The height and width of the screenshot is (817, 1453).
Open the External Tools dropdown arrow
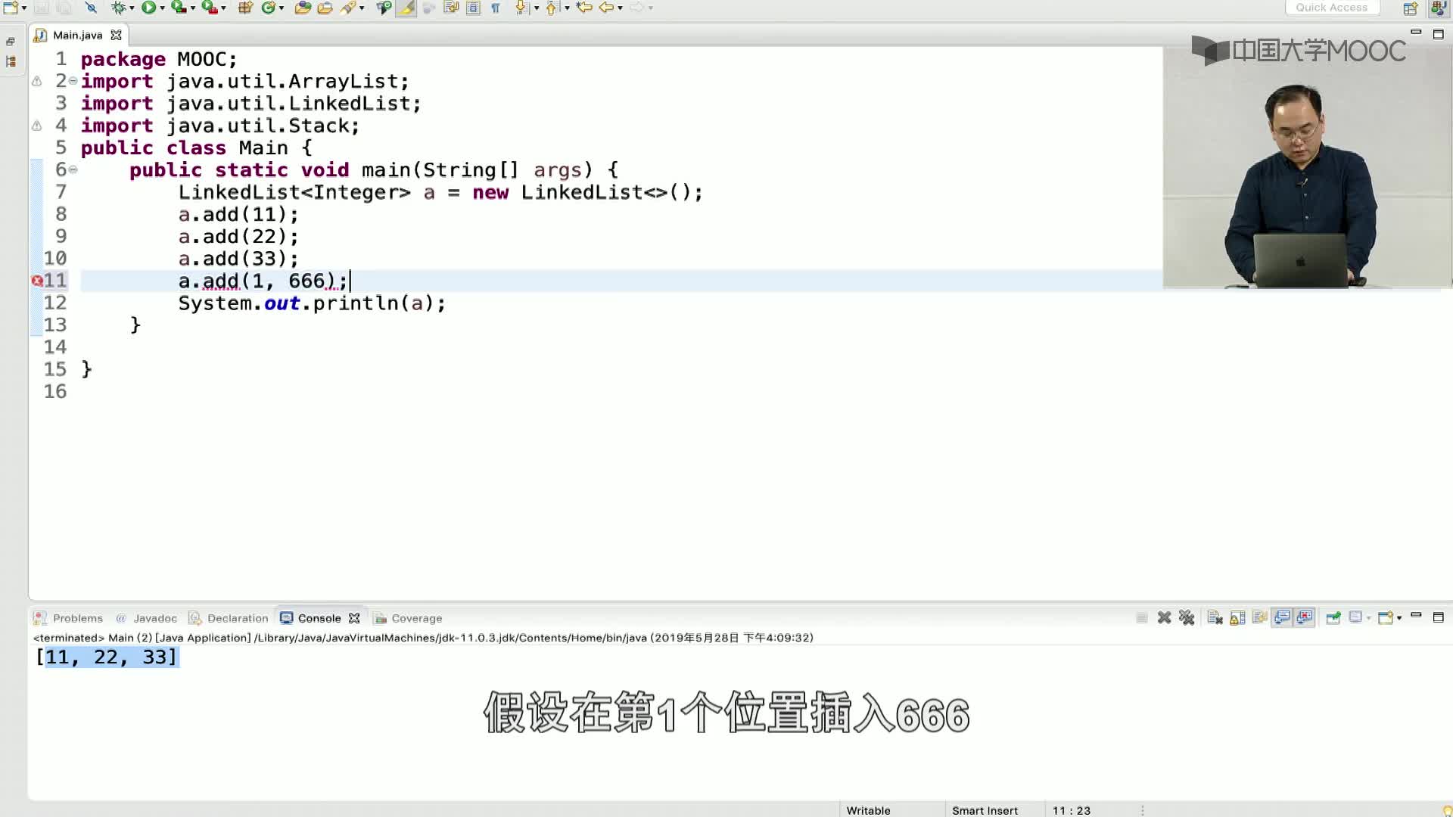[x=223, y=8]
